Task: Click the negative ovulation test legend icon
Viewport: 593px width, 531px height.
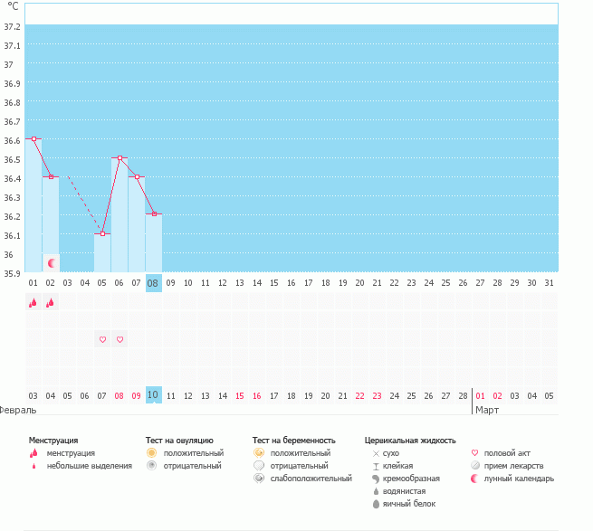Action: coord(152,465)
